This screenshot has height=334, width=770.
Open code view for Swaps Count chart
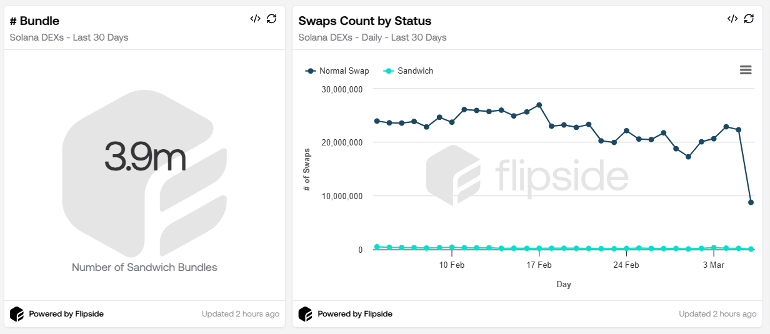coord(732,19)
